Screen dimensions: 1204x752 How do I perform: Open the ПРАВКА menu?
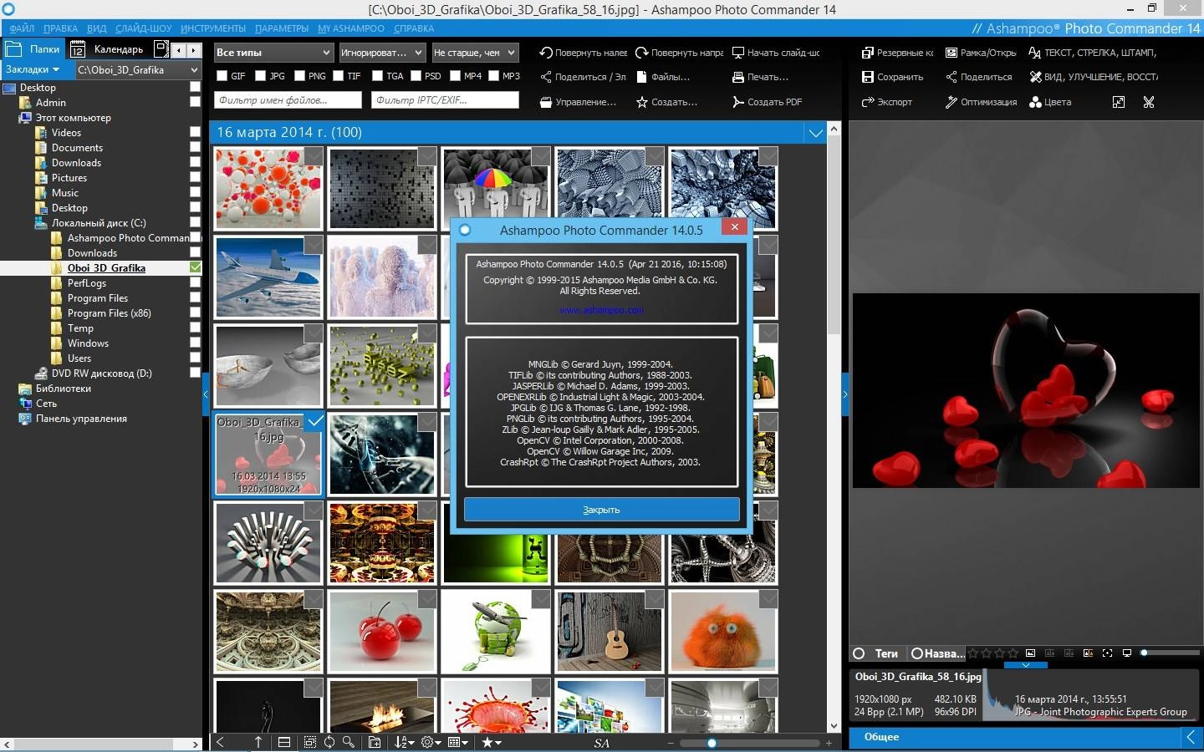[60, 28]
